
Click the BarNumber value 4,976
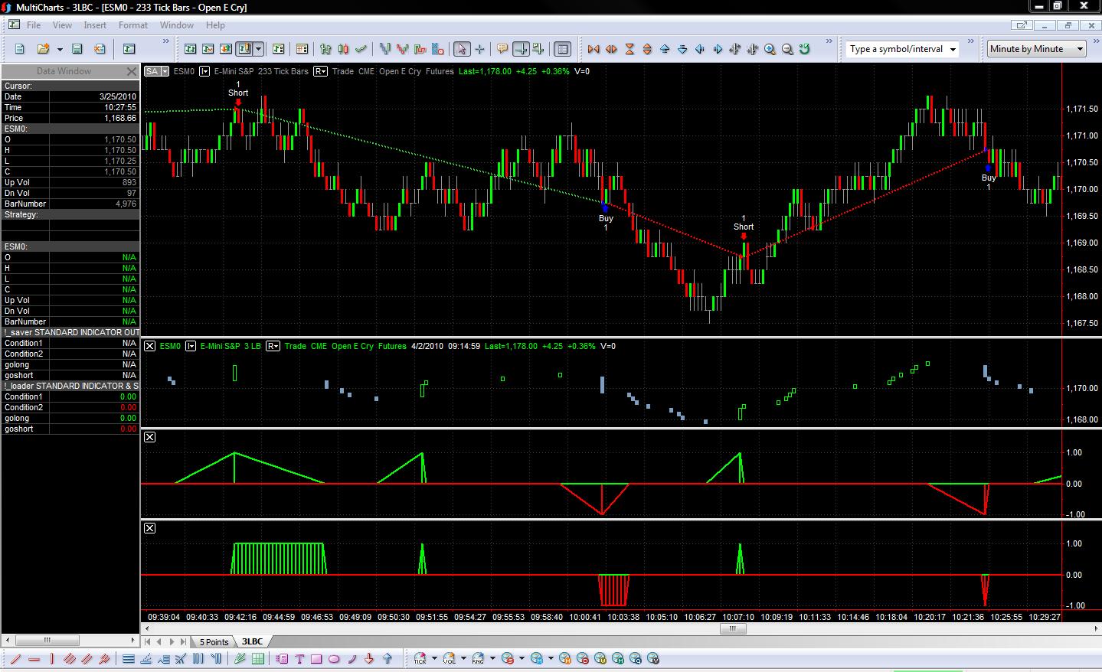tap(126, 204)
